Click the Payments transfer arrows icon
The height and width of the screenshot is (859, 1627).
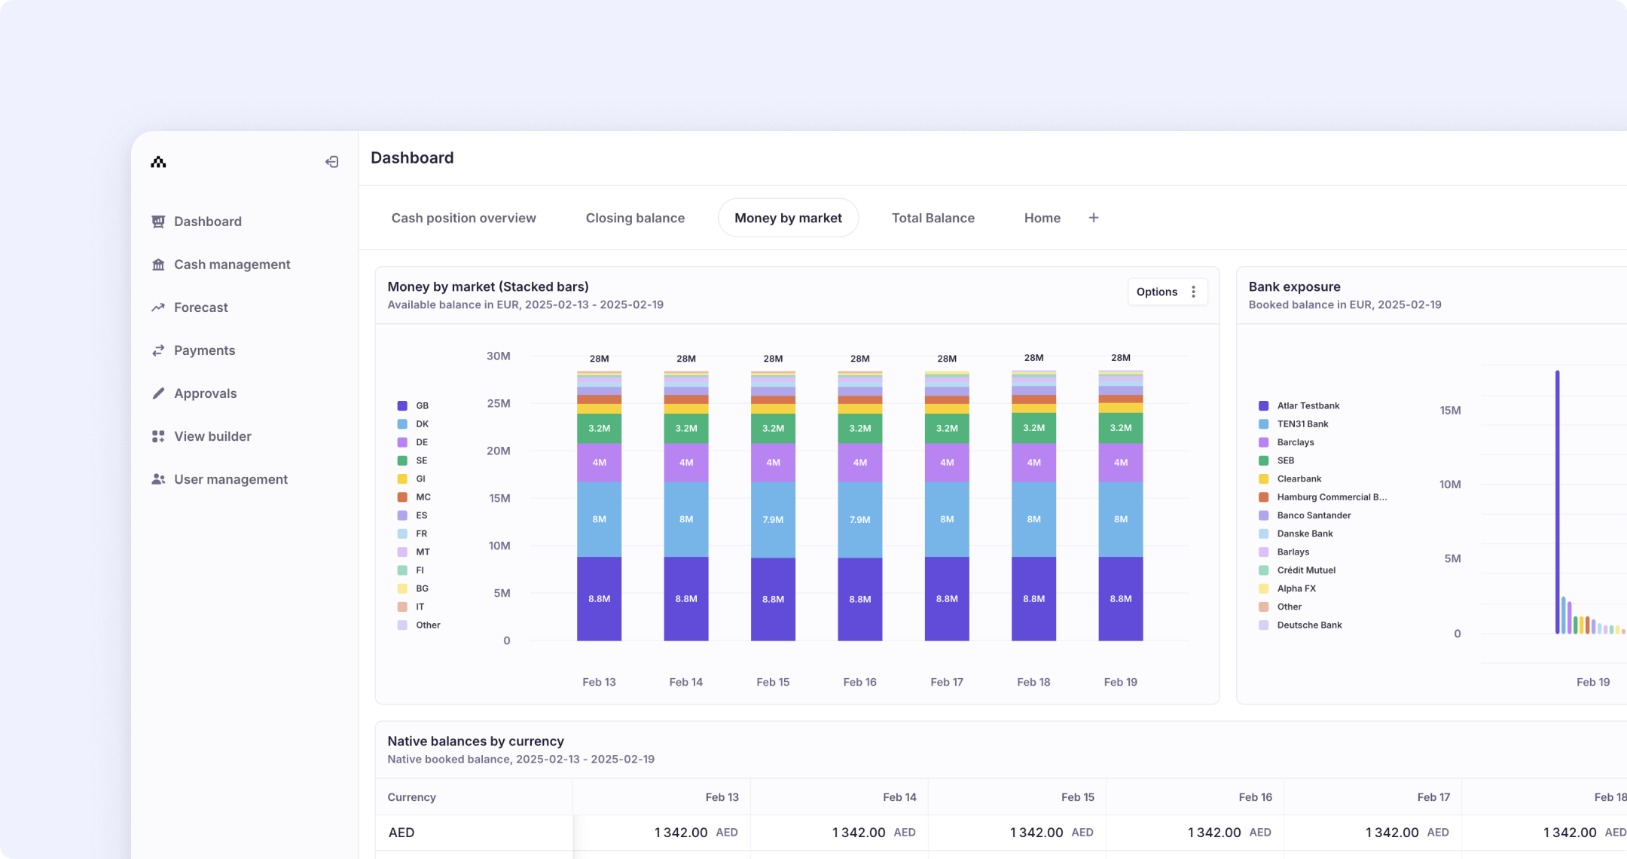(x=158, y=350)
